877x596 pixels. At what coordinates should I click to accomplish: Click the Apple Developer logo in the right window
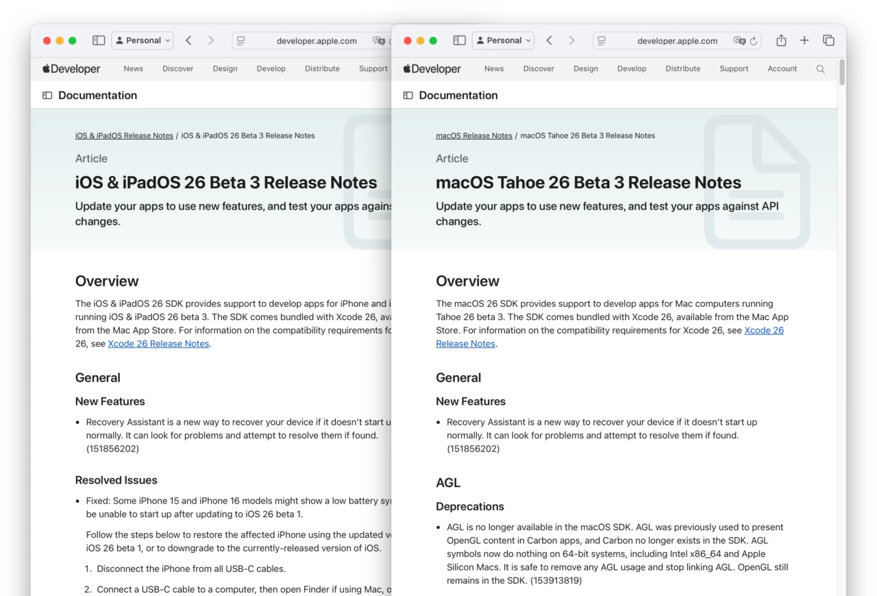pyautogui.click(x=432, y=69)
